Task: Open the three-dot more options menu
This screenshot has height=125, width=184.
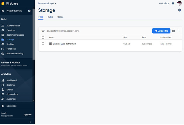Action: pos(179,31)
